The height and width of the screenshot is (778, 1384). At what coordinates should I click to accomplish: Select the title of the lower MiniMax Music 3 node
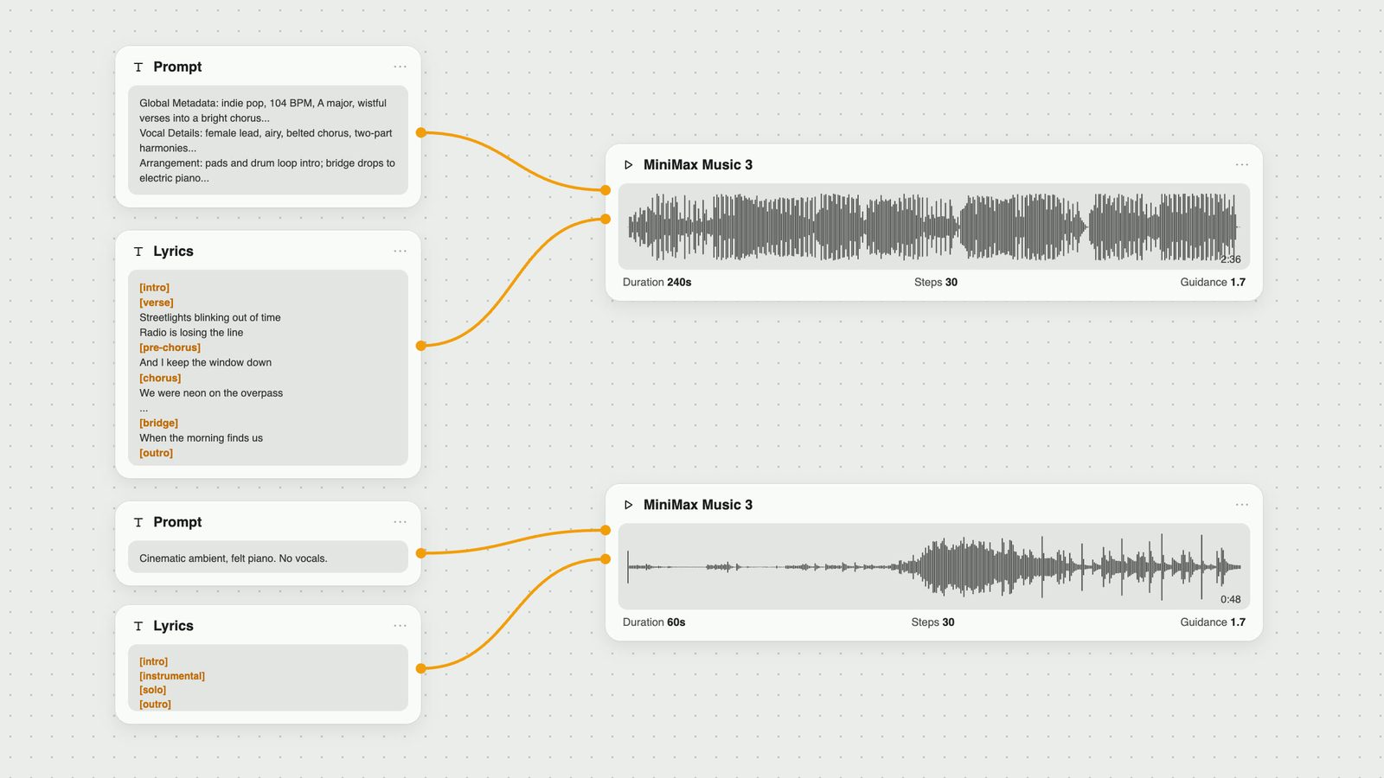point(698,505)
